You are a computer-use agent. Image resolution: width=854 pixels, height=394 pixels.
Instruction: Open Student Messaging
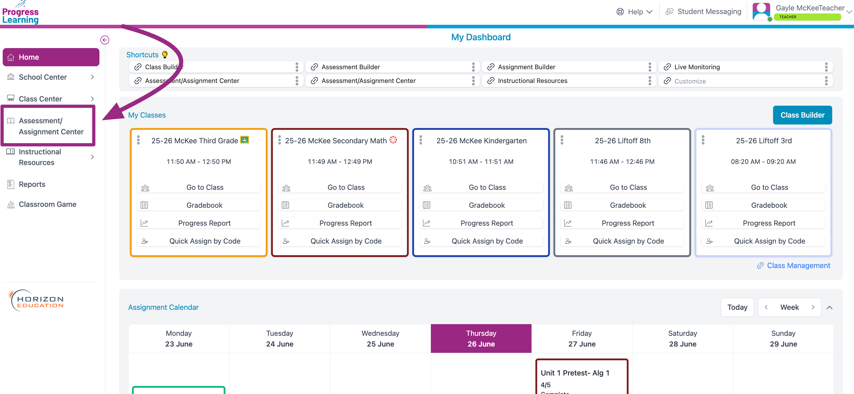click(x=704, y=12)
